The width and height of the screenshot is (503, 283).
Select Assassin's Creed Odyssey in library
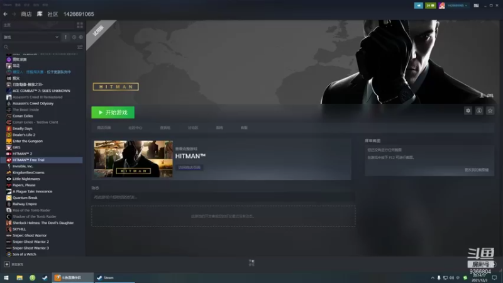[x=33, y=103]
